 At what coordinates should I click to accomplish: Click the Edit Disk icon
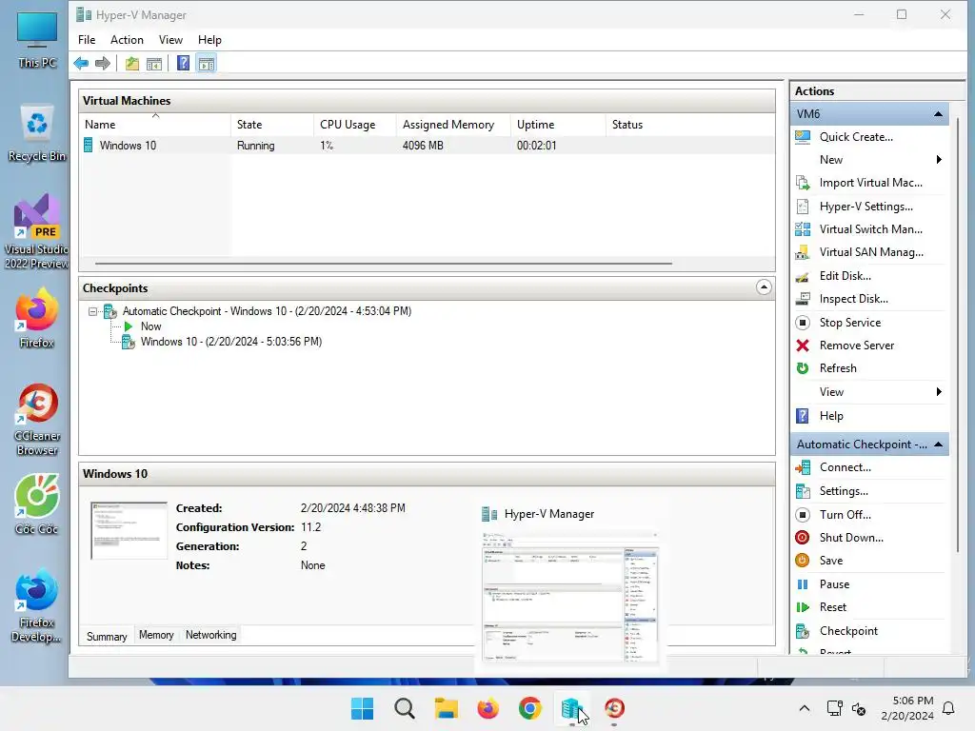coord(803,276)
